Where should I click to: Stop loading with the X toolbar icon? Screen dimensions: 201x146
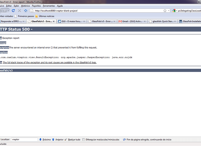coord(20,11)
